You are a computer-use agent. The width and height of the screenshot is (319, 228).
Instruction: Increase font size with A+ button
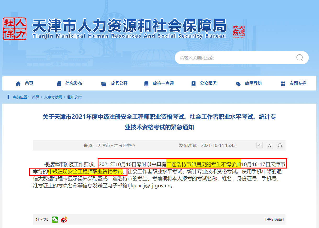pos(270,145)
